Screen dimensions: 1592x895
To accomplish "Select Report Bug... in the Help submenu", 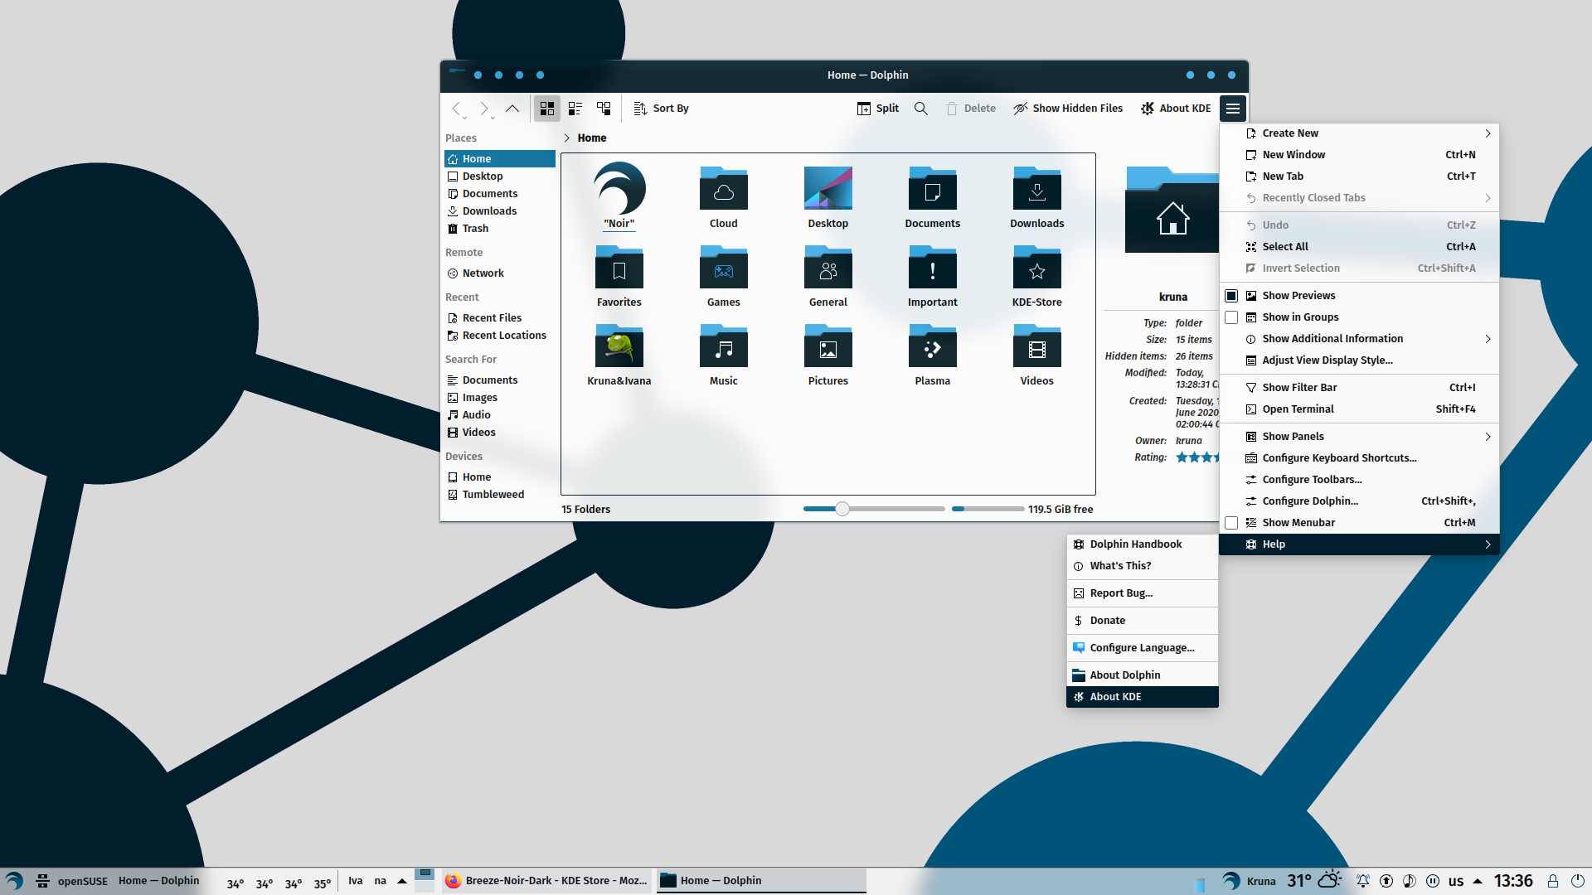I will pos(1143,593).
